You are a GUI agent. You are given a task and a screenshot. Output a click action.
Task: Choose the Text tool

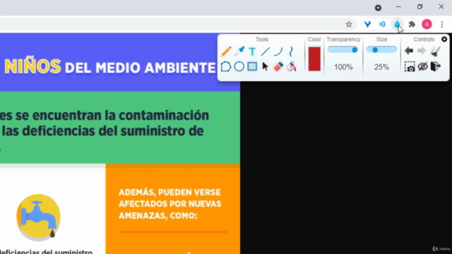point(252,52)
